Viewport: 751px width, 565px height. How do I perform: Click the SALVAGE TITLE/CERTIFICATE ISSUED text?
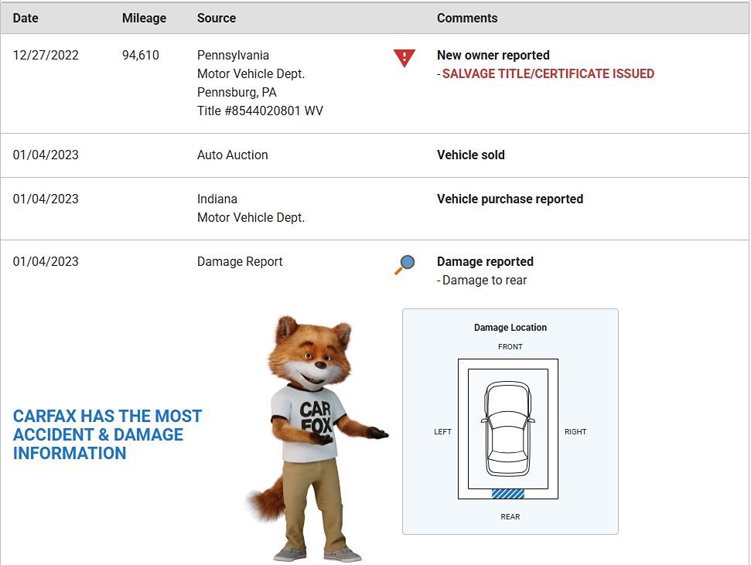point(548,74)
